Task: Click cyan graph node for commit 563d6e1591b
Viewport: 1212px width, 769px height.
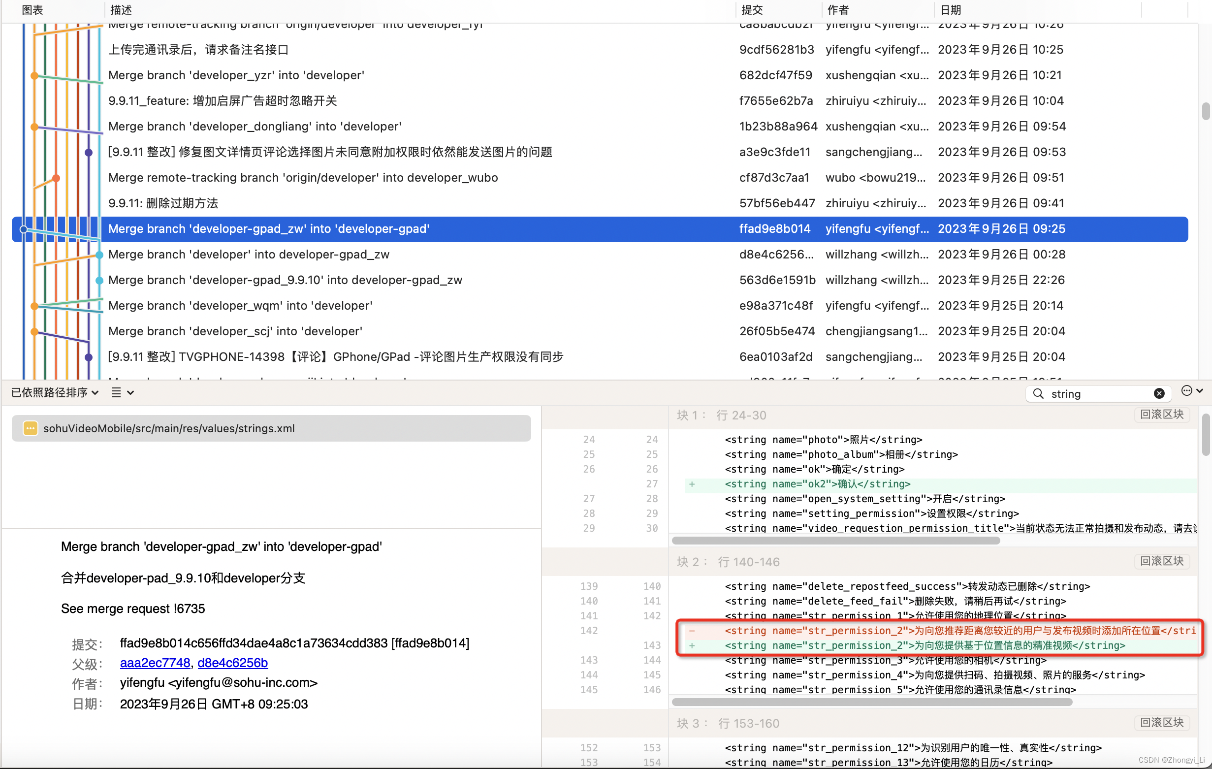Action: click(99, 281)
